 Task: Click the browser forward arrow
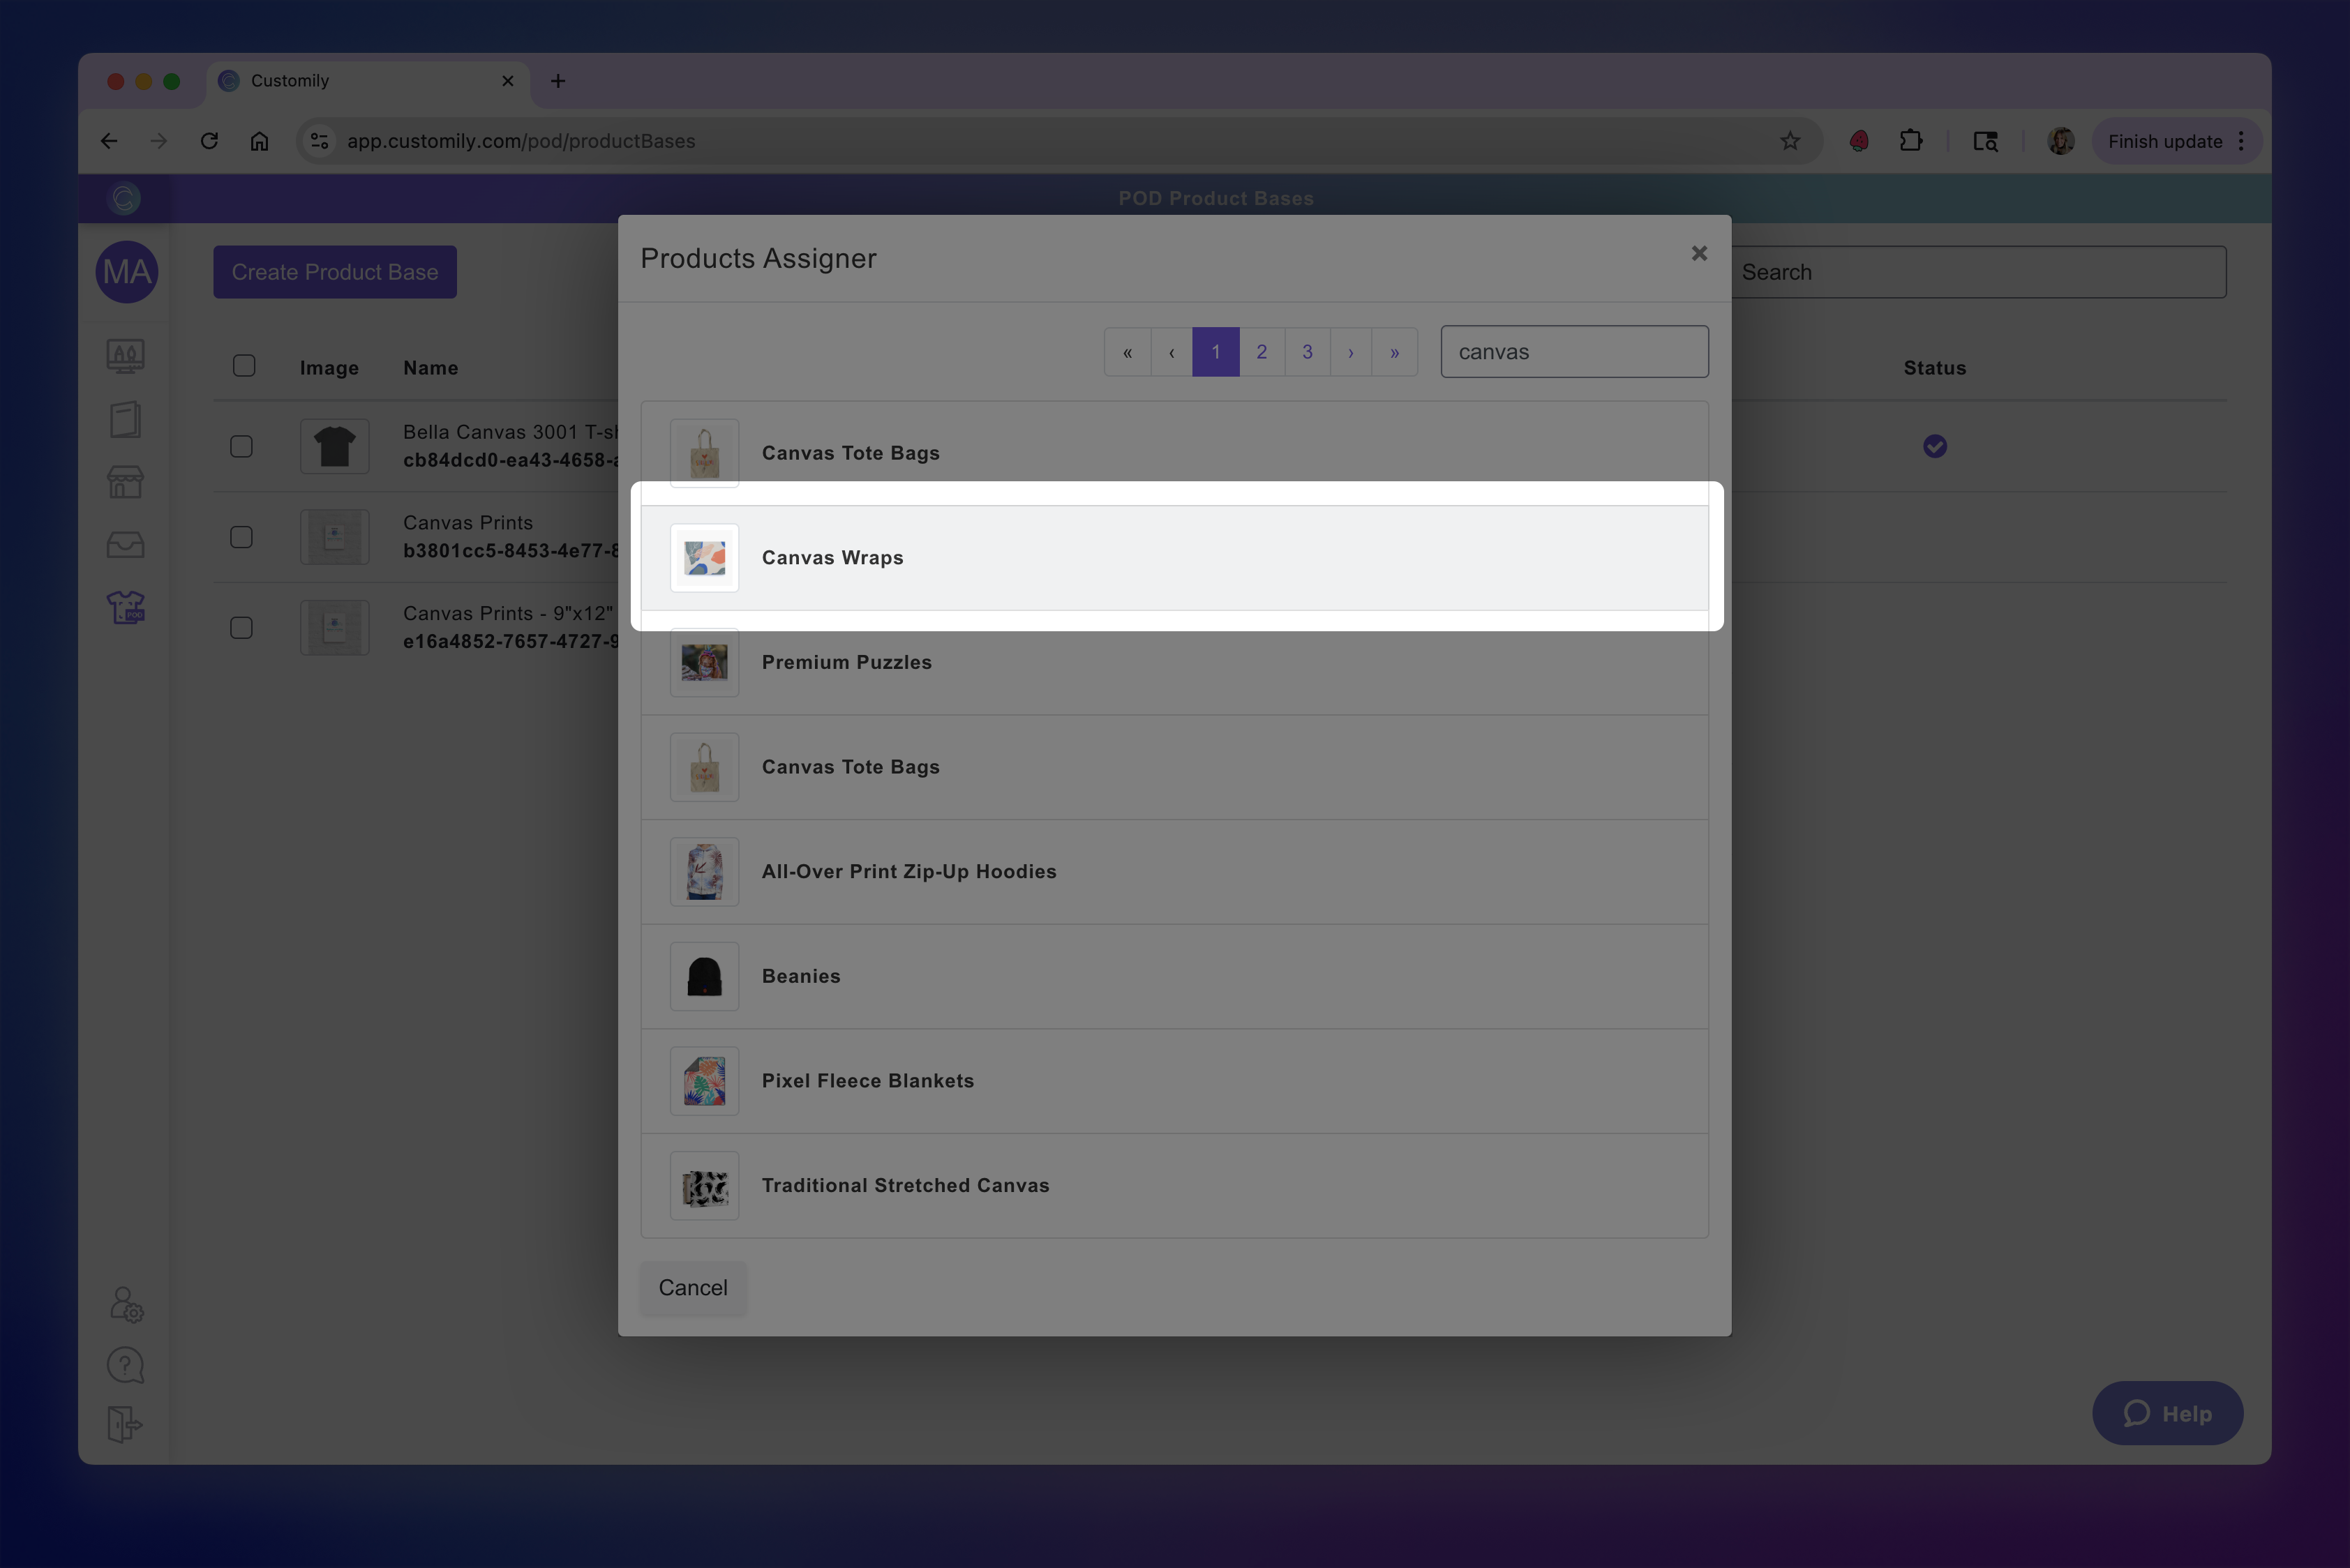pyautogui.click(x=158, y=141)
